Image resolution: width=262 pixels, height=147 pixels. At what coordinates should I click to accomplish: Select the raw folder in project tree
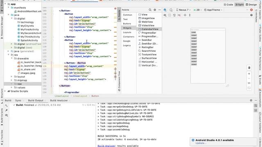click(x=20, y=84)
